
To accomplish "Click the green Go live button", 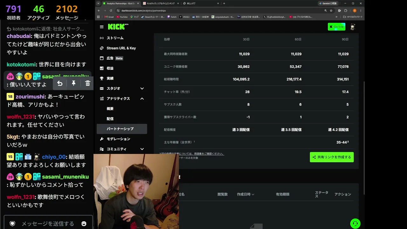I will click(336, 27).
